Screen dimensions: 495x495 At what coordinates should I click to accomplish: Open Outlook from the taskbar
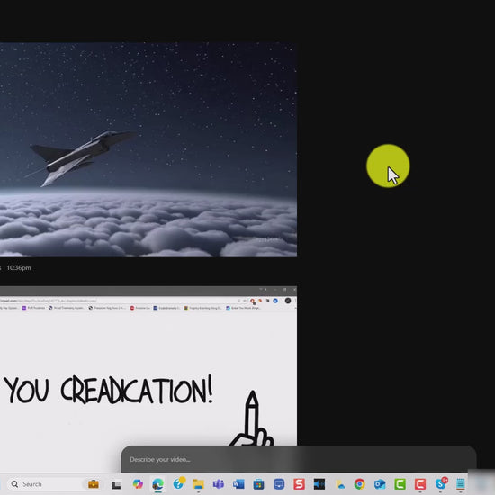tap(380, 484)
